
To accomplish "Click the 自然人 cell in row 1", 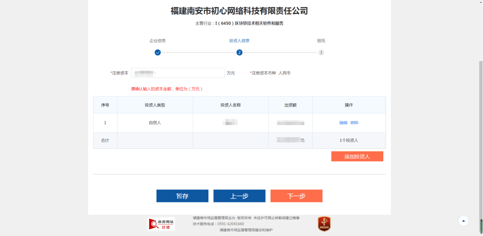I will tap(155, 123).
